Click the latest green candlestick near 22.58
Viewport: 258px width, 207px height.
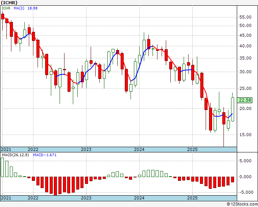pos(233,109)
